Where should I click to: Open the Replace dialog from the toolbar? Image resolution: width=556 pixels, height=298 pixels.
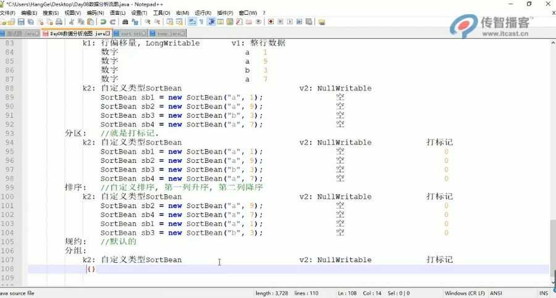(135, 22)
